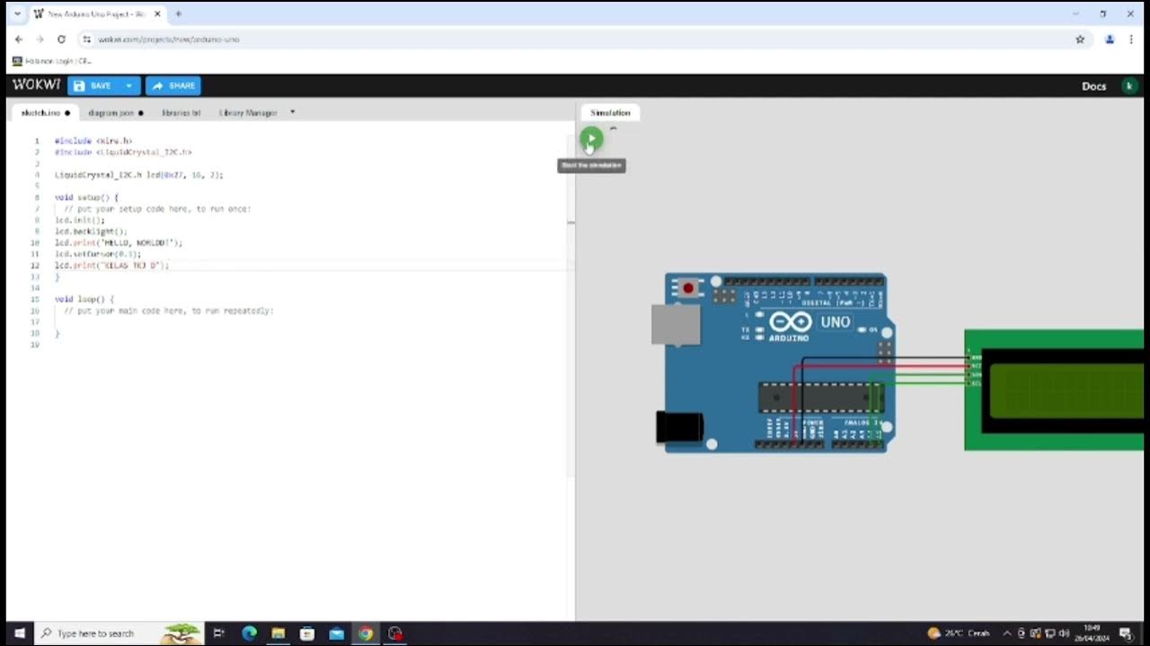The height and width of the screenshot is (646, 1150).
Task: Click the Arduino power jack connector
Action: (679, 427)
